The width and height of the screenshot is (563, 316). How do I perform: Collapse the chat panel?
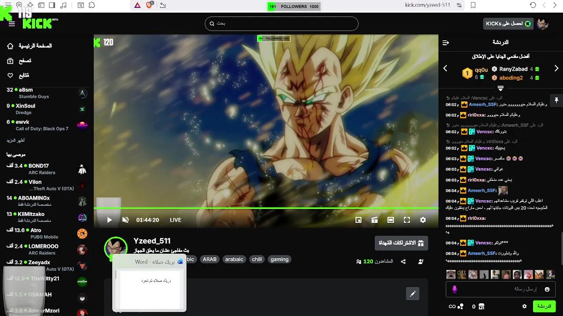tap(446, 43)
